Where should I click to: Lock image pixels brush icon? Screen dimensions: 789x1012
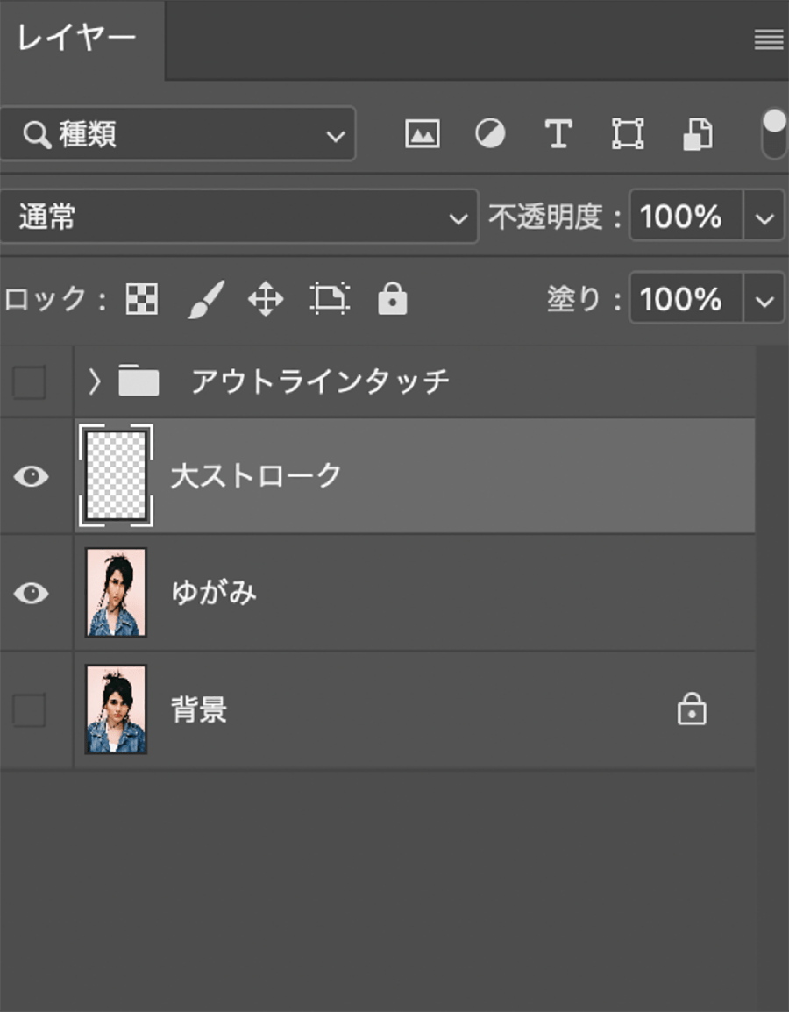tap(207, 300)
